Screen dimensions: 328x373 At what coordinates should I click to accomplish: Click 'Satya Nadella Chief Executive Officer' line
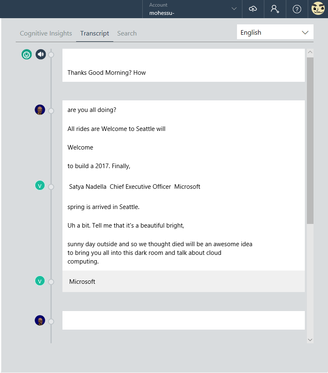134,187
